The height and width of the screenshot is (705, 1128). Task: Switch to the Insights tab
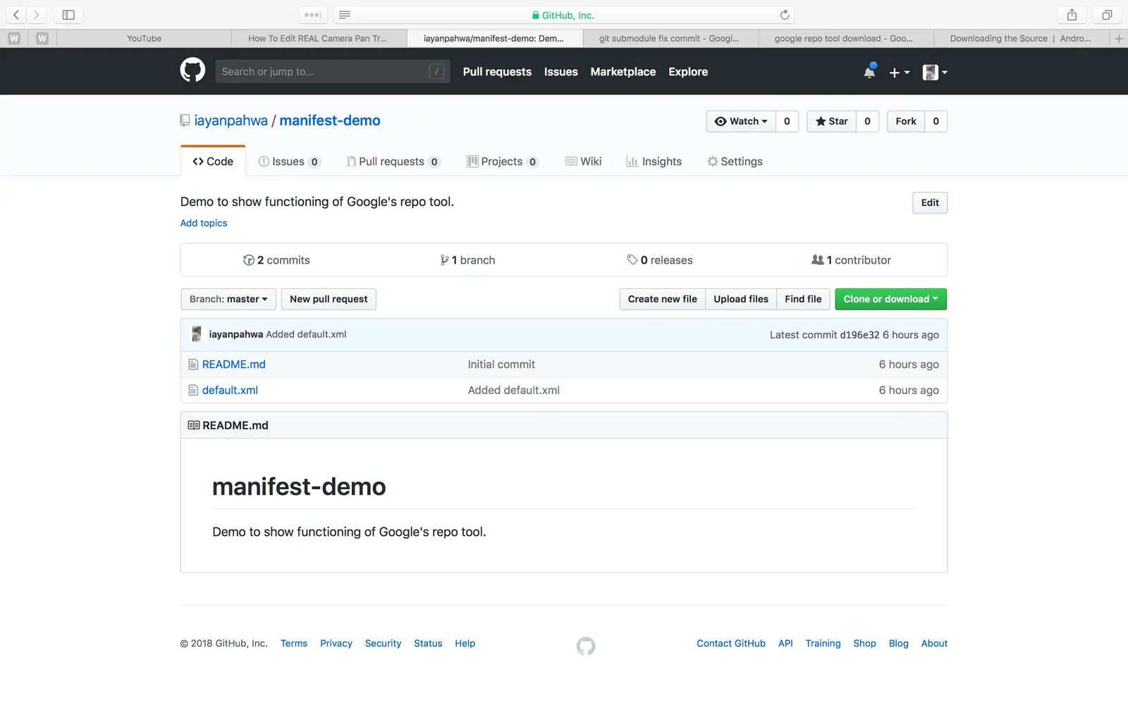click(654, 161)
